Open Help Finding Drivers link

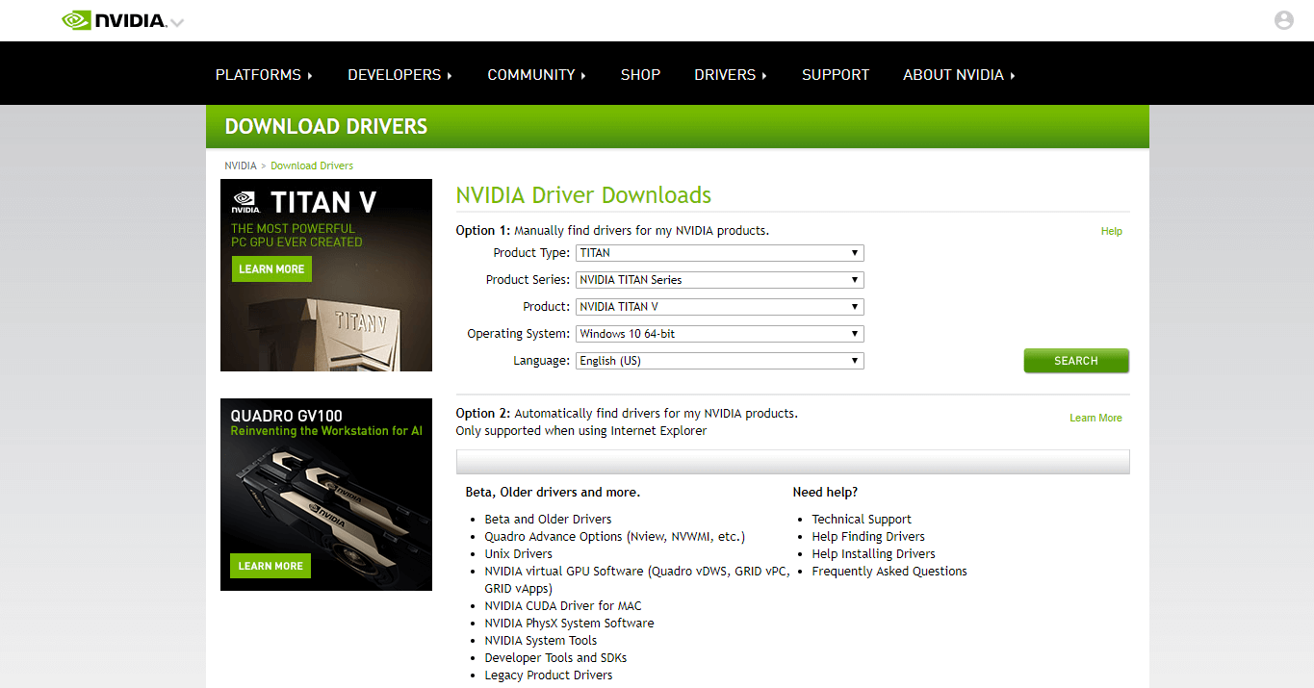click(x=868, y=536)
